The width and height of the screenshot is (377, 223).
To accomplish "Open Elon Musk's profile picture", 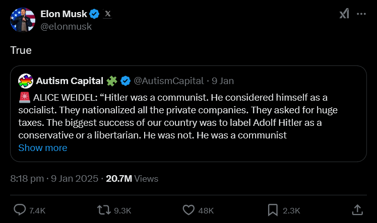I will pos(23,21).
